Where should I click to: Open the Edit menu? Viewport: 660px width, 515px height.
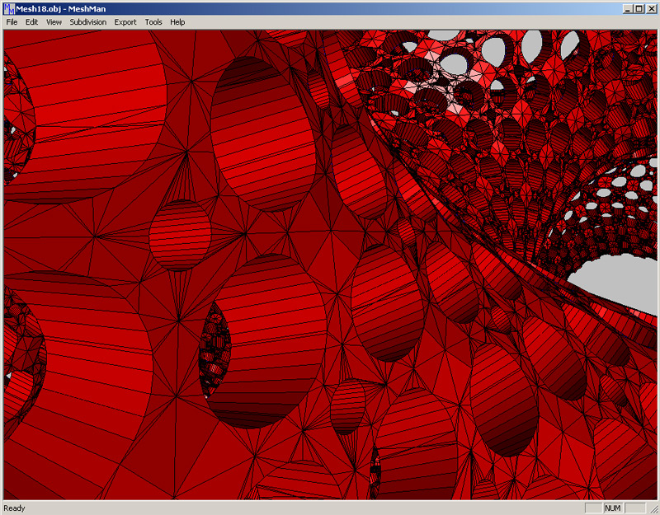(31, 22)
